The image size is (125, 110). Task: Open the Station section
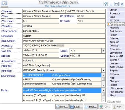coord(113,10)
